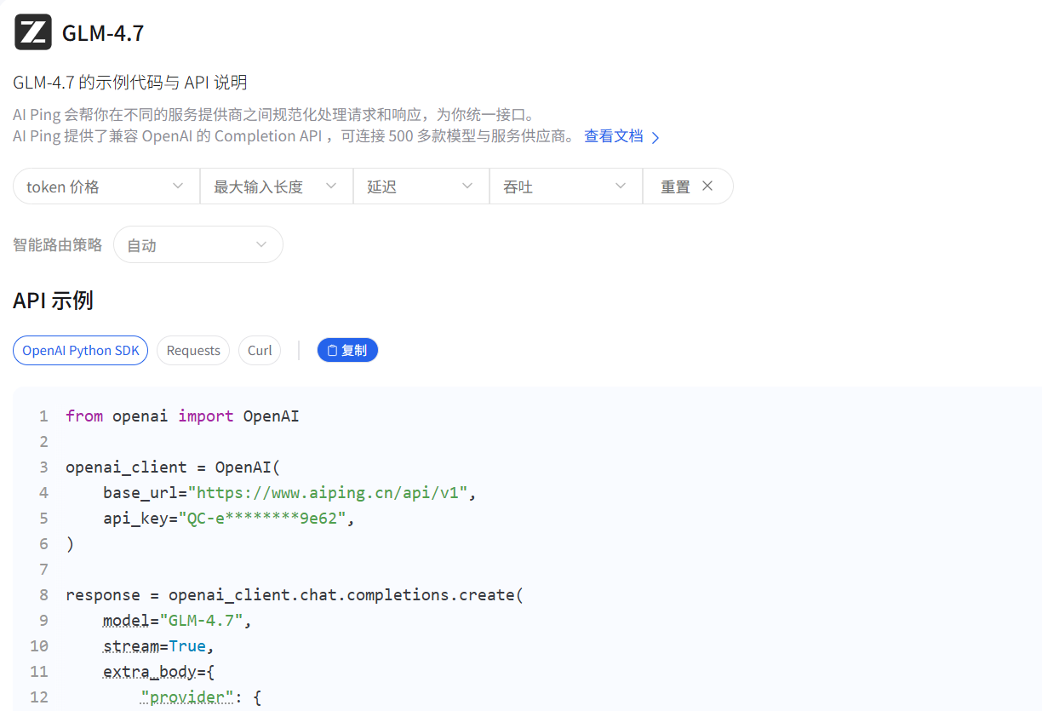Viewport: 1042px width, 711px height.
Task: Reset filters with the 重置 button
Action: [x=688, y=186]
